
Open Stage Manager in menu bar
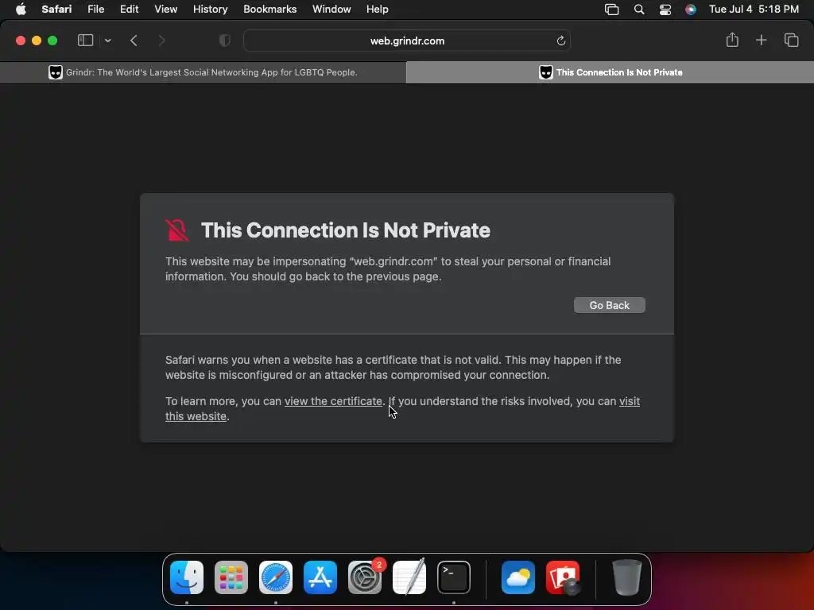point(611,10)
